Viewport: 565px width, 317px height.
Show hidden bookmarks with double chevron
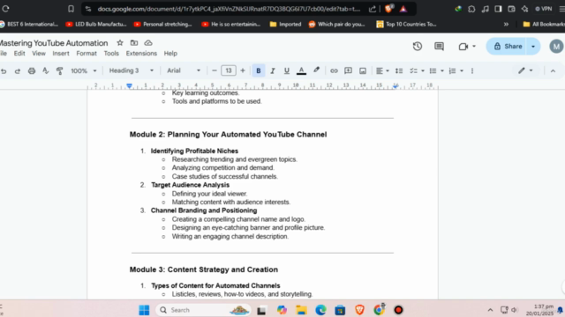click(x=506, y=24)
